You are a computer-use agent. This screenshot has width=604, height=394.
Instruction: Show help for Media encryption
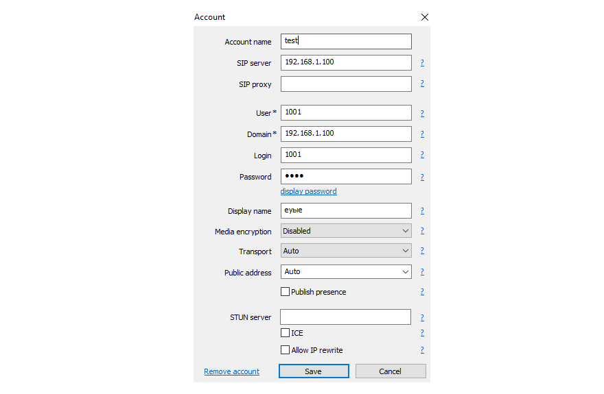point(422,231)
